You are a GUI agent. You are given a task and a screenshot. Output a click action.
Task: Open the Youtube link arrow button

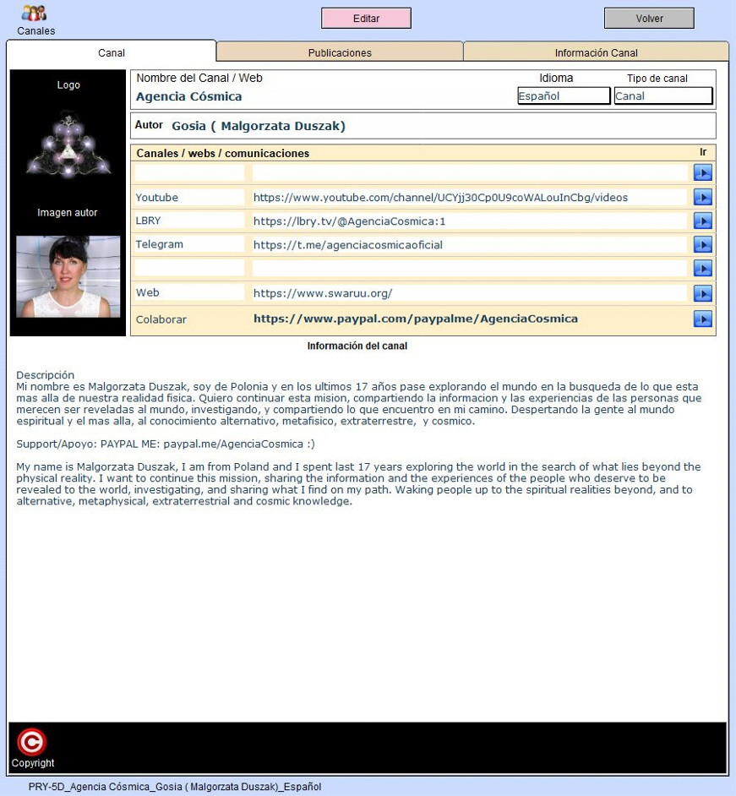702,197
